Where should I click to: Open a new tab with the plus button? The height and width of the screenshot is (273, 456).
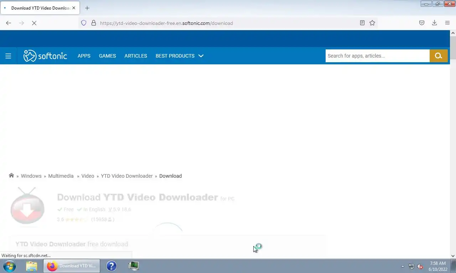click(x=87, y=8)
